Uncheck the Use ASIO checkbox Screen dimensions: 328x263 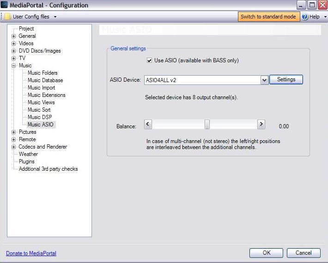[149, 60]
